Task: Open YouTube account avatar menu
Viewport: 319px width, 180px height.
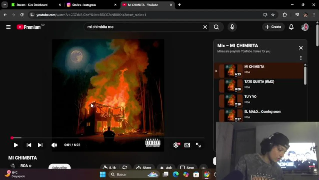Action: point(305,27)
